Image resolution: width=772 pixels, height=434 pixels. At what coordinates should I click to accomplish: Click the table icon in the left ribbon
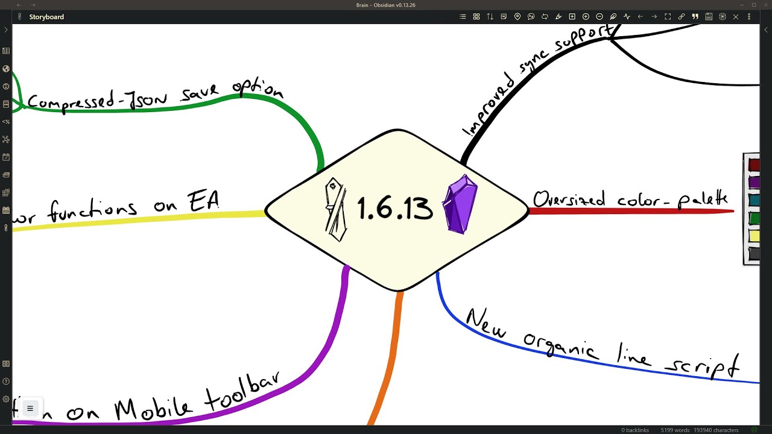coord(6,51)
